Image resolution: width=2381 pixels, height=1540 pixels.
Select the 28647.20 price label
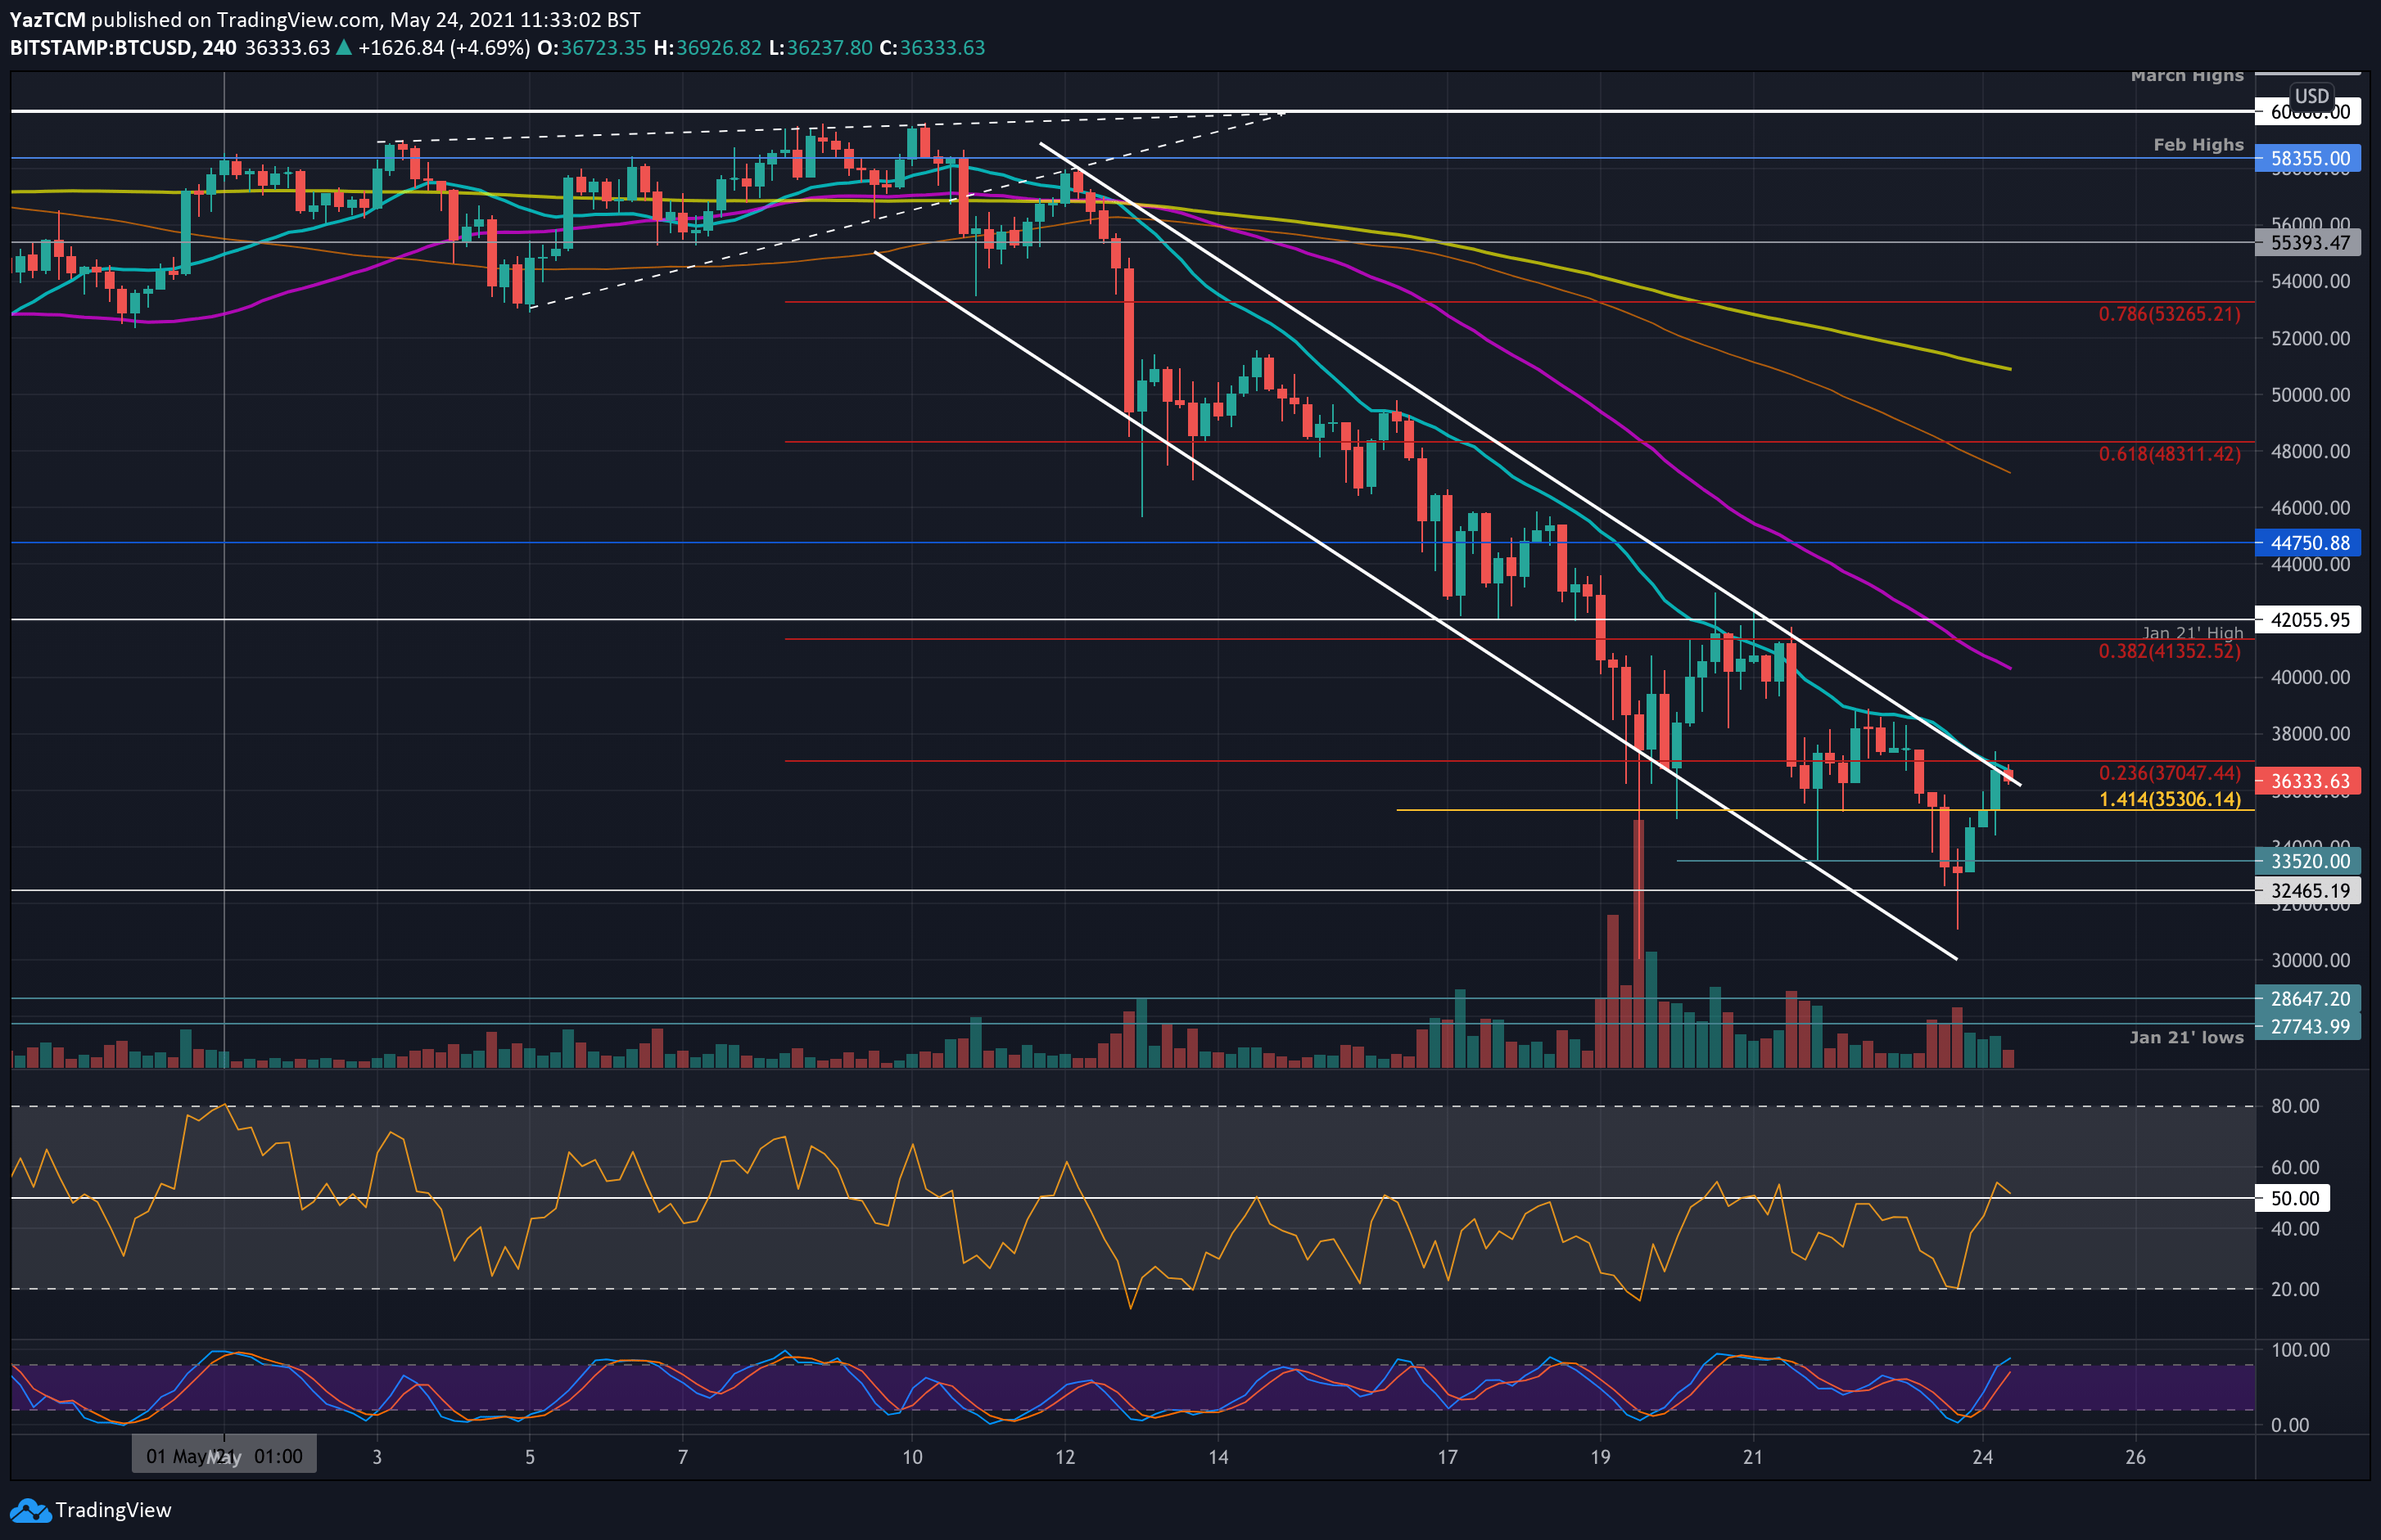pos(2308,998)
